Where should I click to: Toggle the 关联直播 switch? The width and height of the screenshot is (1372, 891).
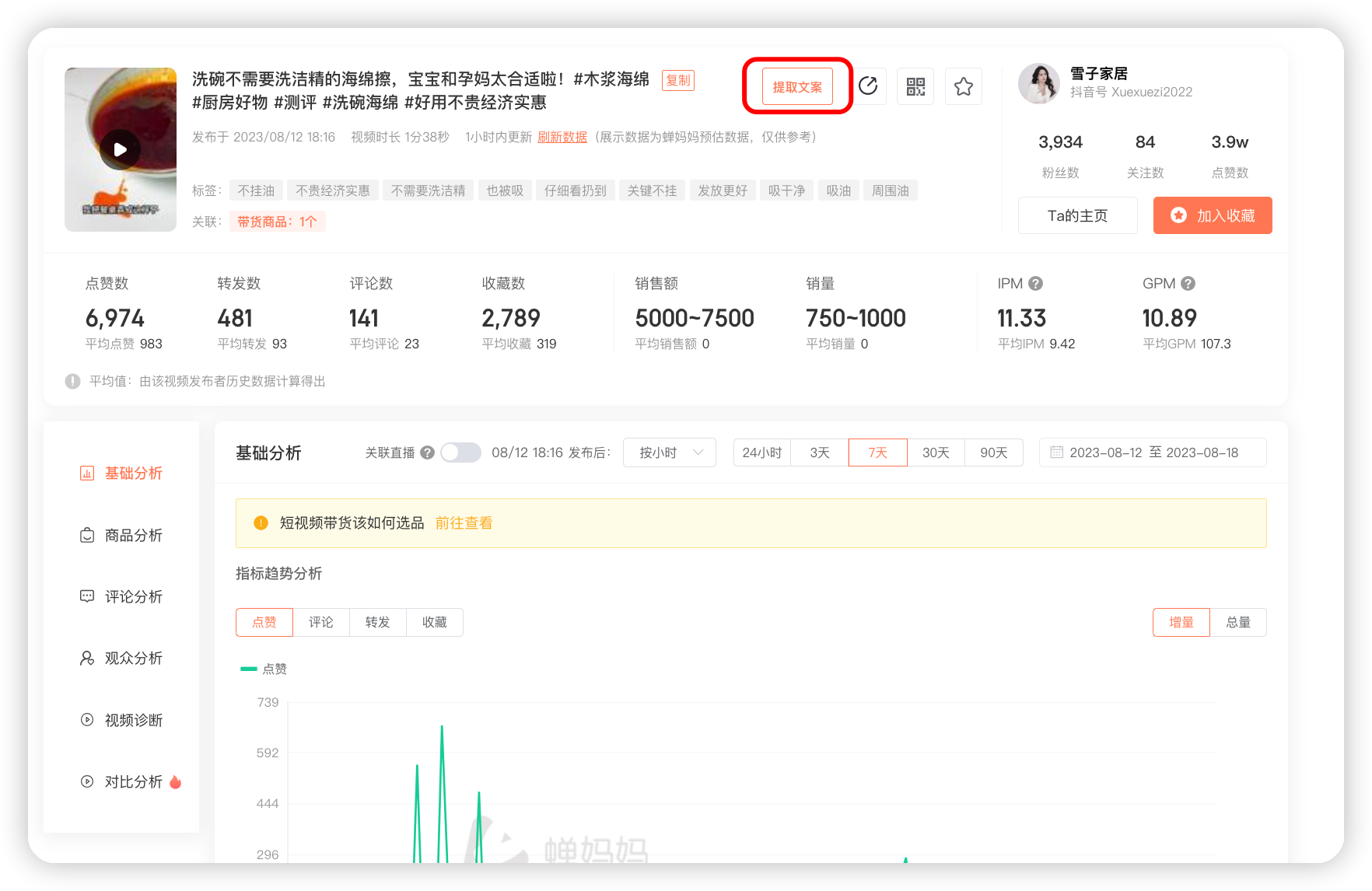coord(460,452)
